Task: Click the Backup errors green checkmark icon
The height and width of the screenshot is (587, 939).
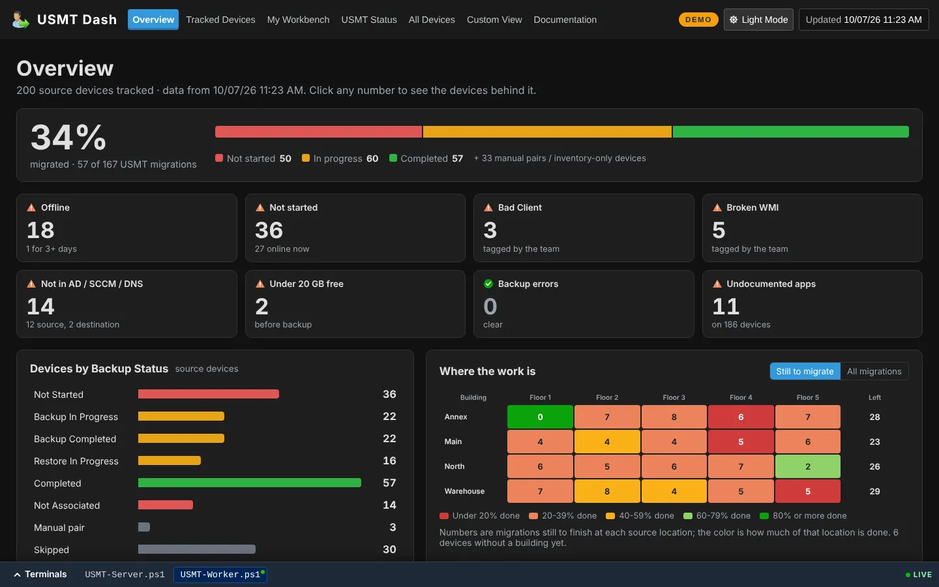Action: [488, 284]
